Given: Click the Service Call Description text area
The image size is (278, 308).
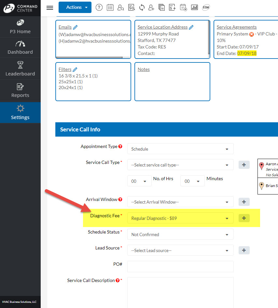Looking at the screenshot, I should pyautogui.click(x=180, y=292).
